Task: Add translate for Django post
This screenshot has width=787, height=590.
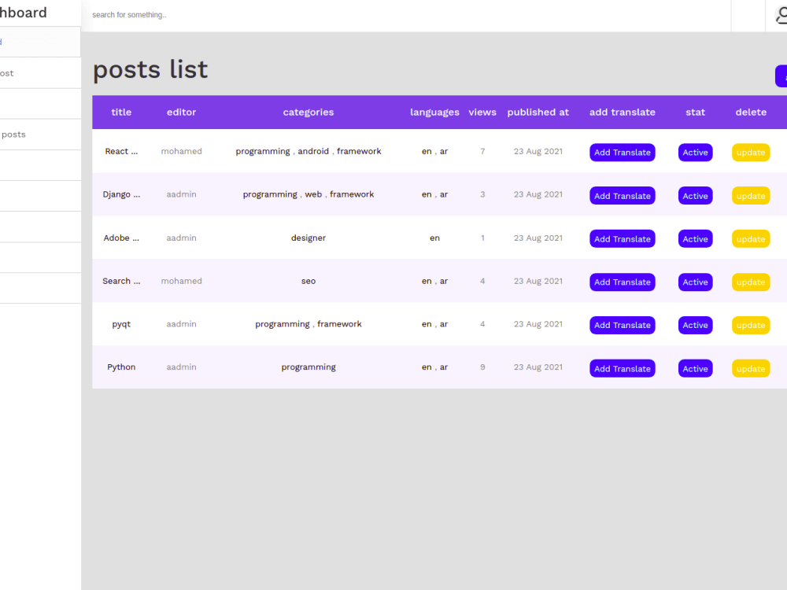Action: pyautogui.click(x=622, y=196)
